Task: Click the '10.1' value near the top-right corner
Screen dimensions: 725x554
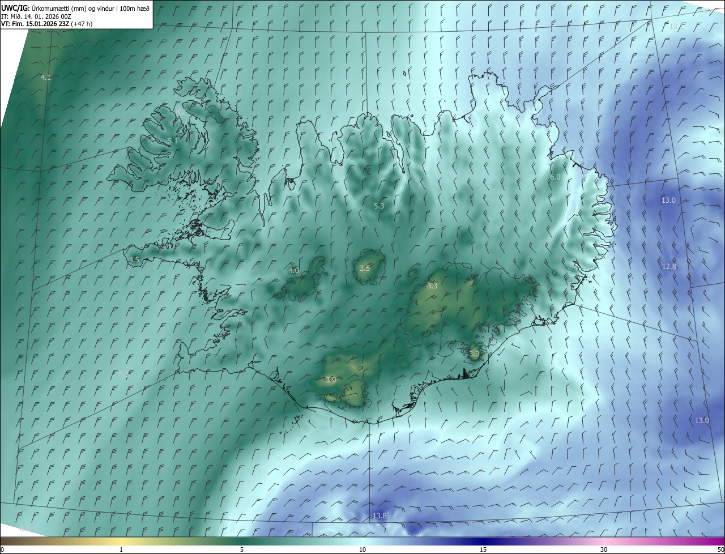Action: point(676,27)
